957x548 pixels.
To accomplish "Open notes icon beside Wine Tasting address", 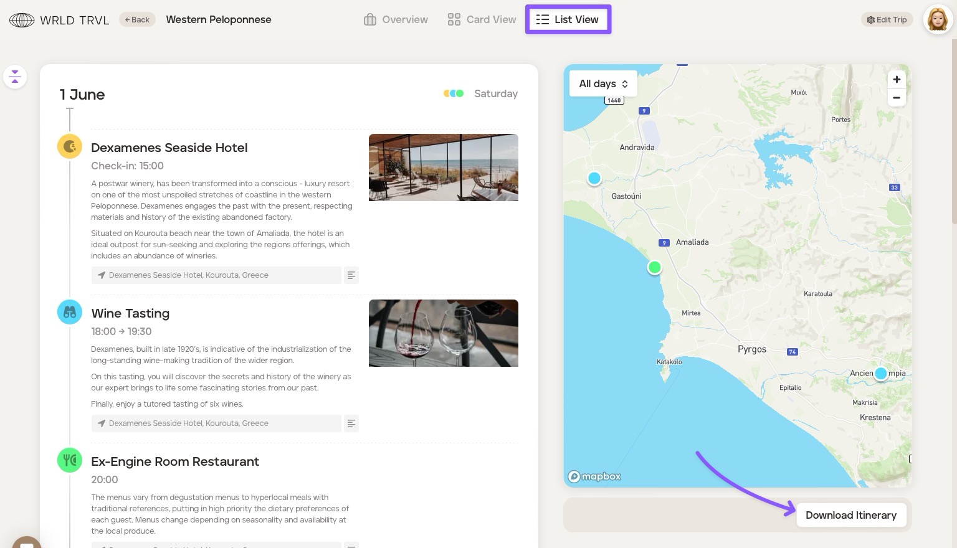I will pyautogui.click(x=351, y=423).
